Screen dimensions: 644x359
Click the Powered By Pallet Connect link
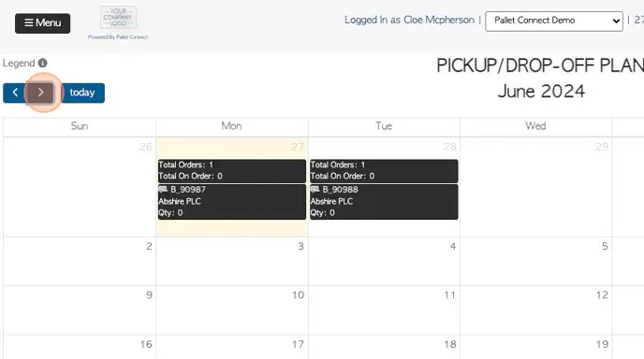[118, 36]
